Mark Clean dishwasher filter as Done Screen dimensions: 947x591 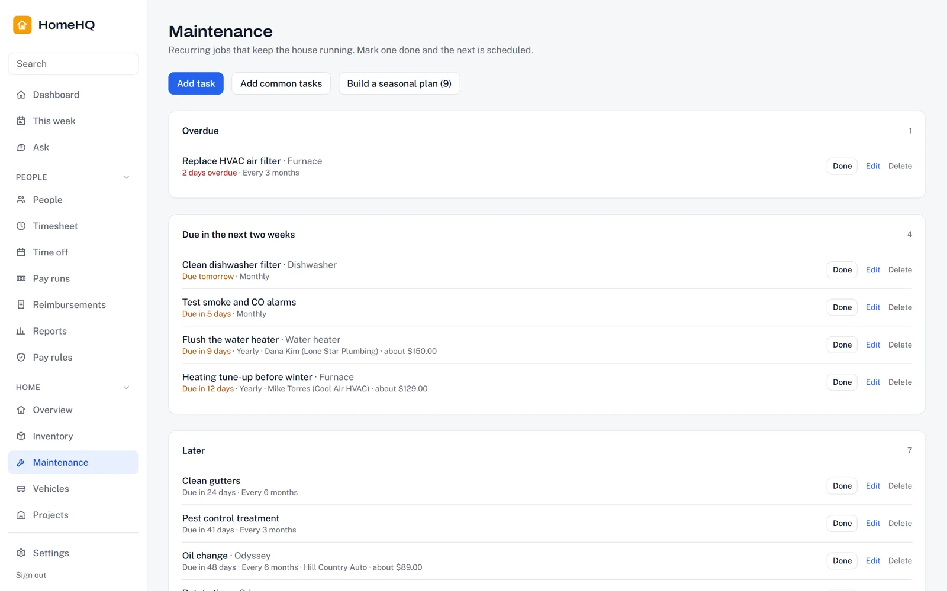[842, 270]
